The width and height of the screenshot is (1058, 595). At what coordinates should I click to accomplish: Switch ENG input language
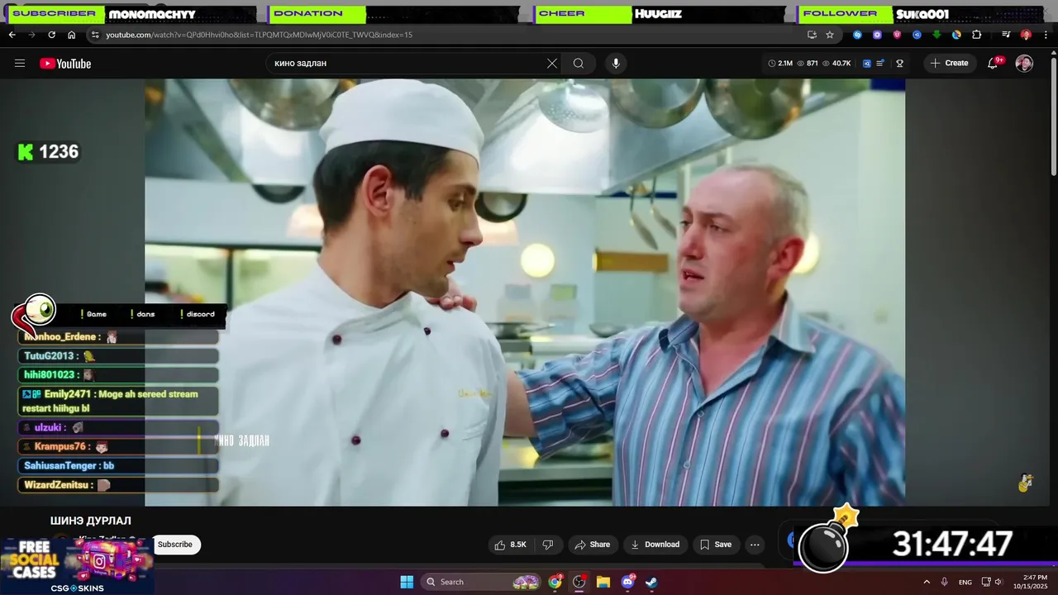(x=965, y=582)
